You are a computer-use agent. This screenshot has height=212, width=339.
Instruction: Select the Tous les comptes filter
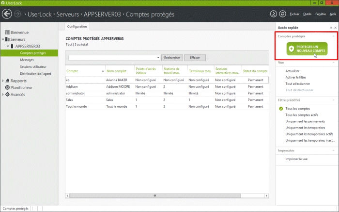click(298, 109)
